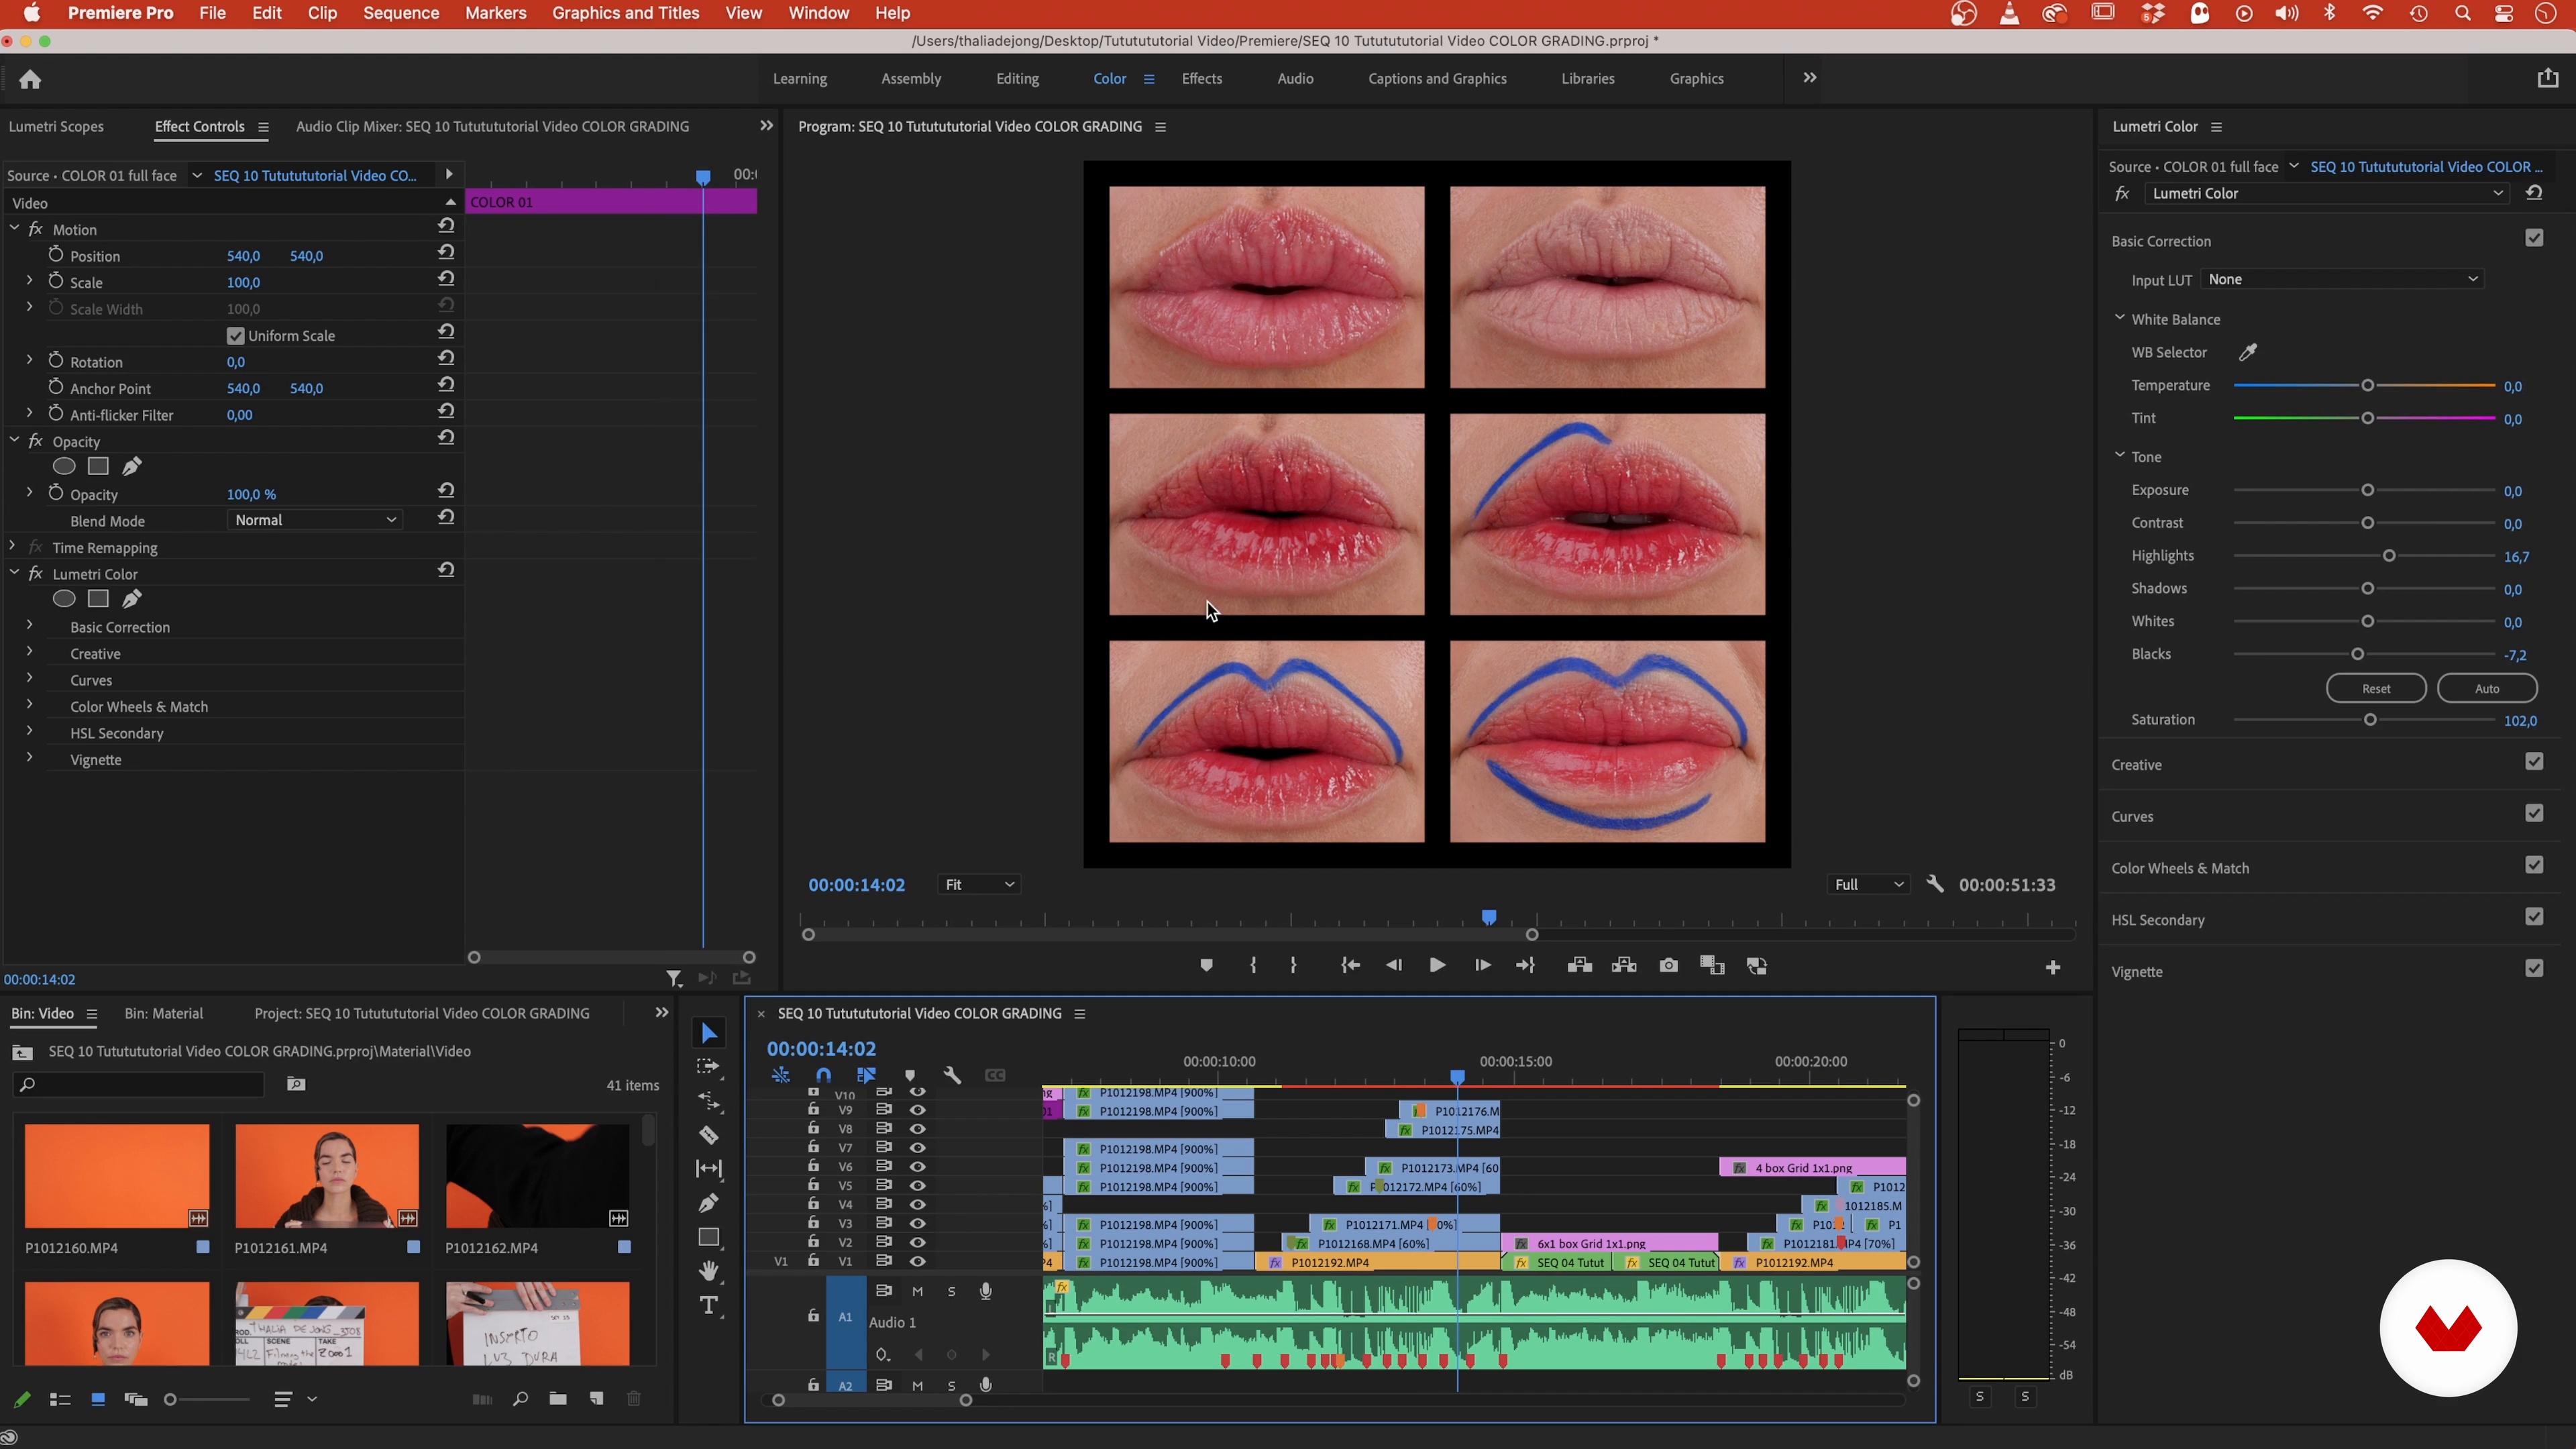Select the Selection arrow tool
Viewport: 2576px width, 1449px height.
(709, 1033)
